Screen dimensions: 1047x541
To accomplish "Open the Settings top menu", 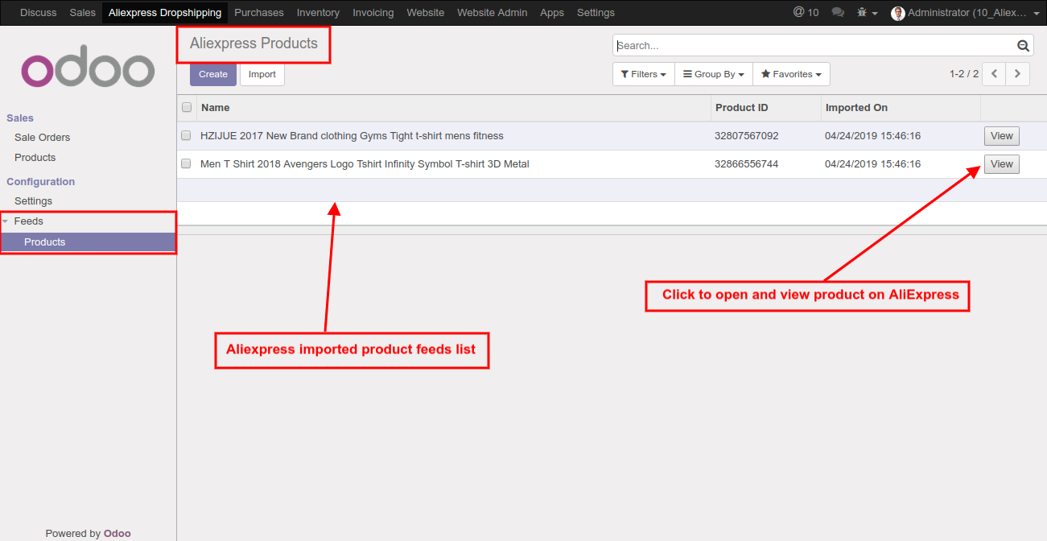I will click(596, 12).
